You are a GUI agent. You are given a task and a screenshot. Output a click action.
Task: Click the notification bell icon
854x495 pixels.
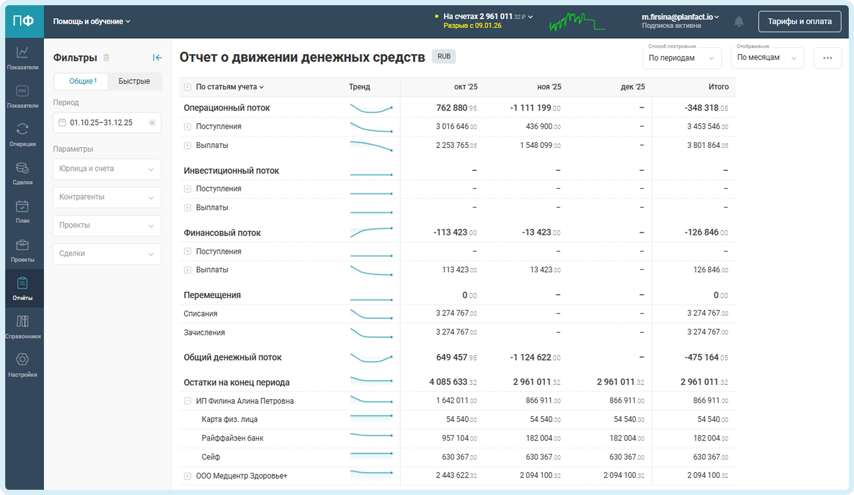(739, 21)
